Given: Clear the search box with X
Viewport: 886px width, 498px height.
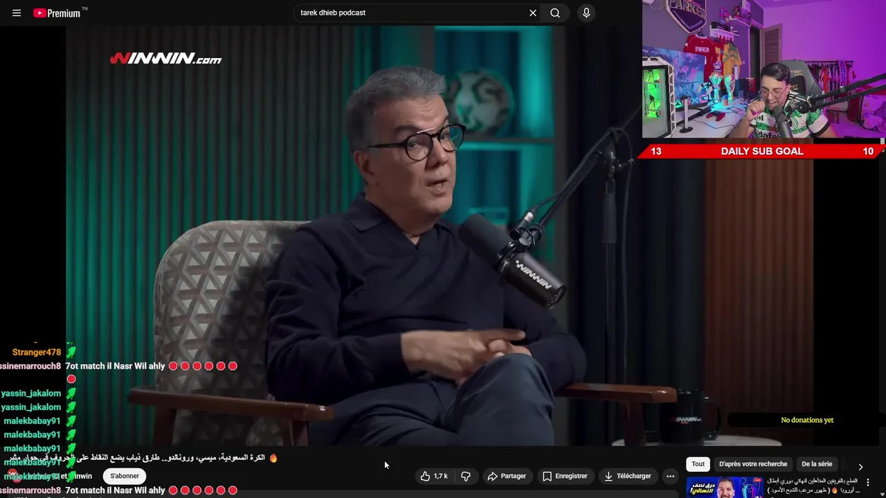Looking at the screenshot, I should click(x=533, y=13).
